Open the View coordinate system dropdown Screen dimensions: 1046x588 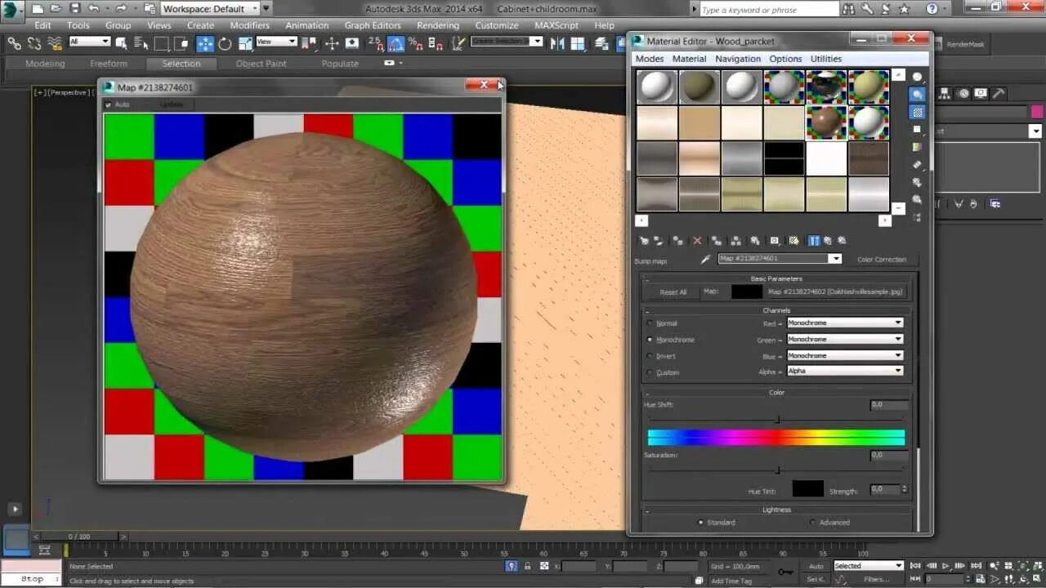click(276, 41)
